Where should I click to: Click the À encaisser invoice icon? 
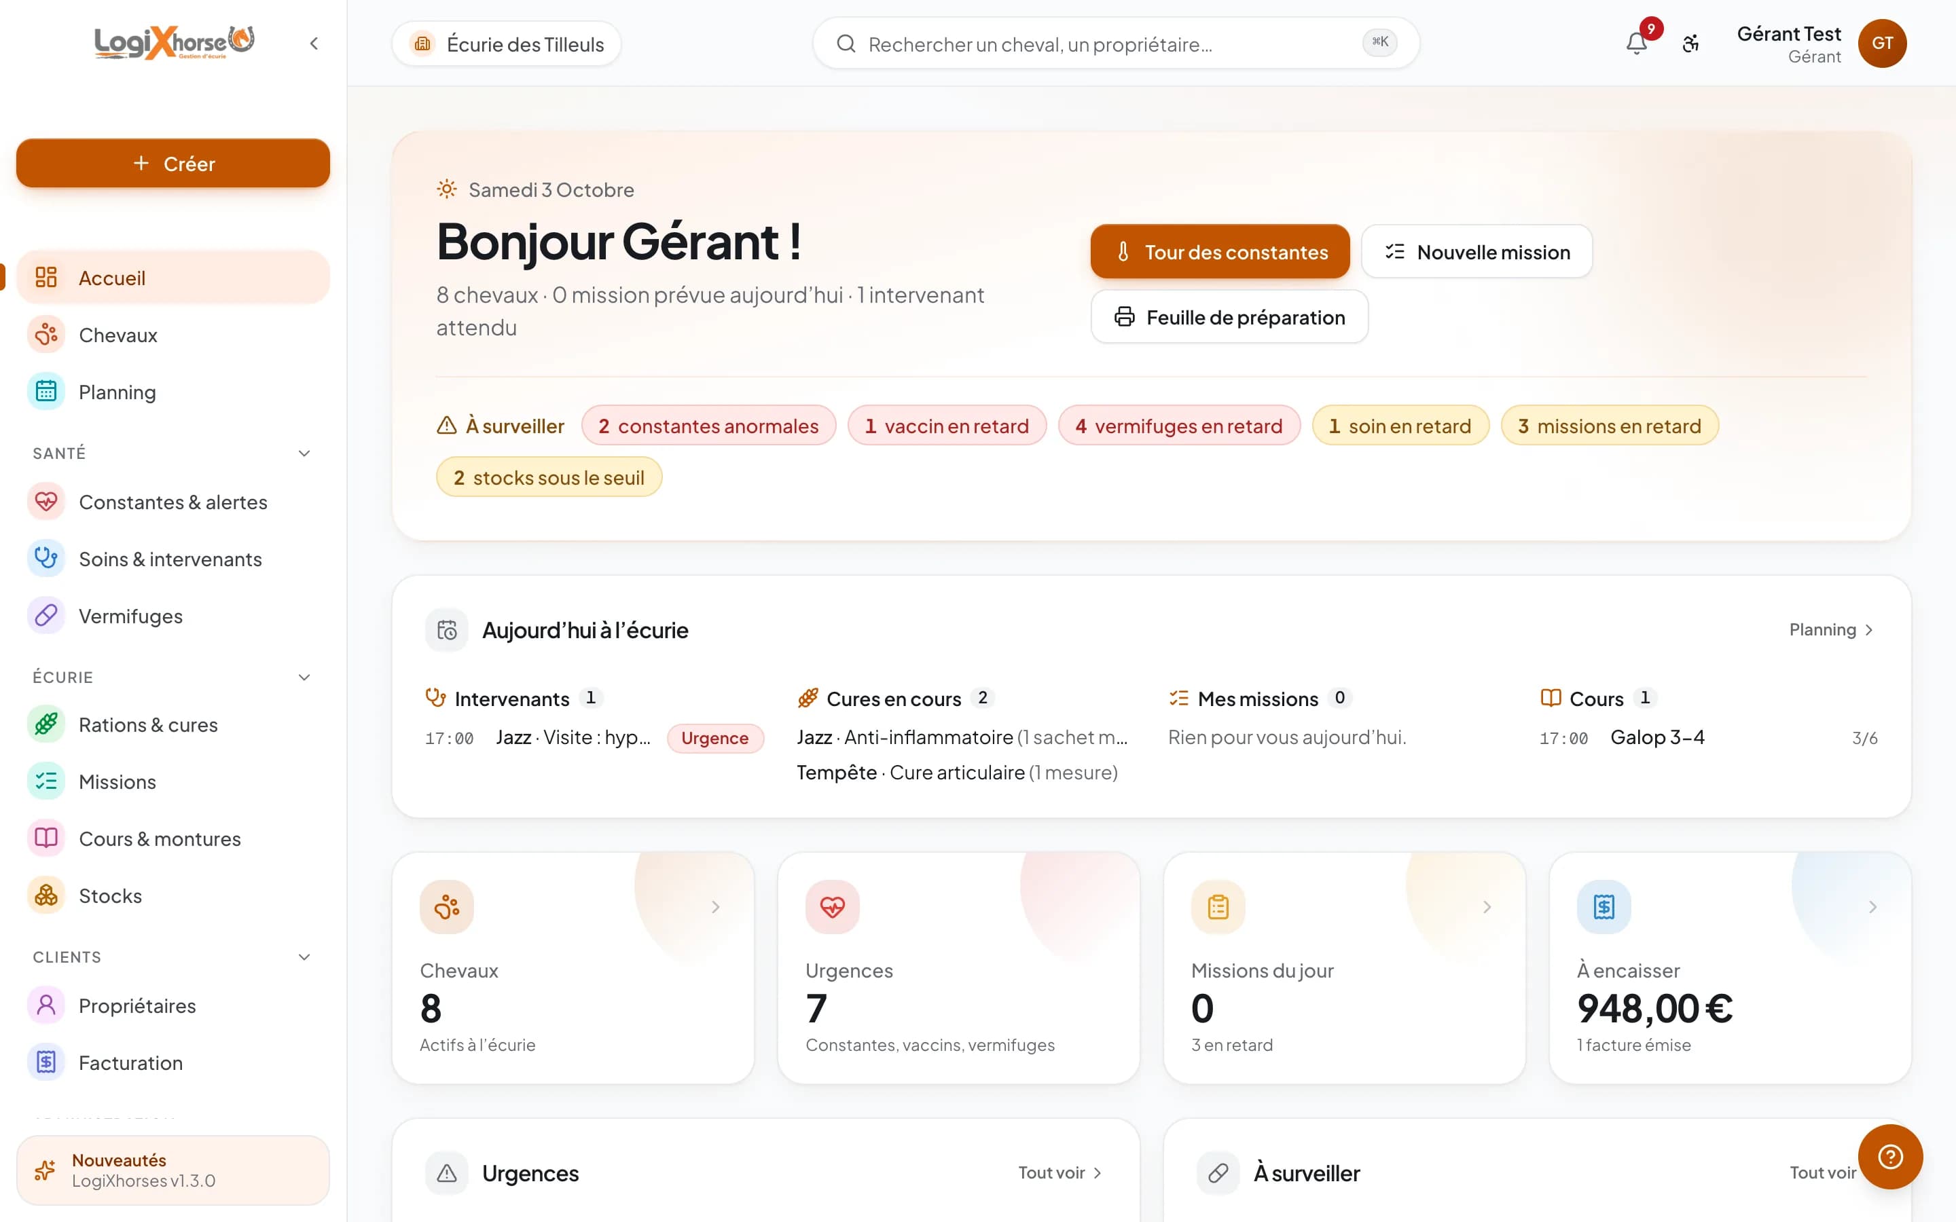click(1604, 907)
